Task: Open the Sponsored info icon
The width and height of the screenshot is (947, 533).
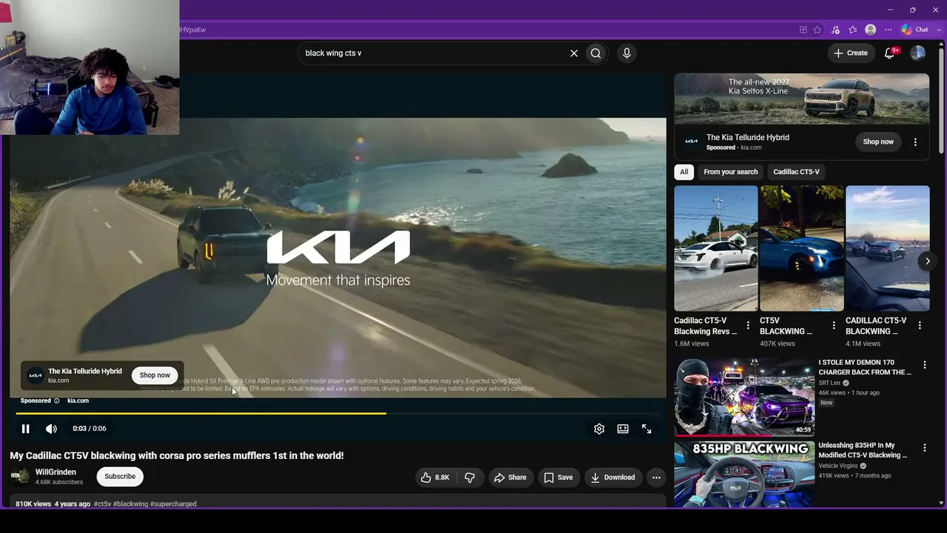Action: coord(57,401)
